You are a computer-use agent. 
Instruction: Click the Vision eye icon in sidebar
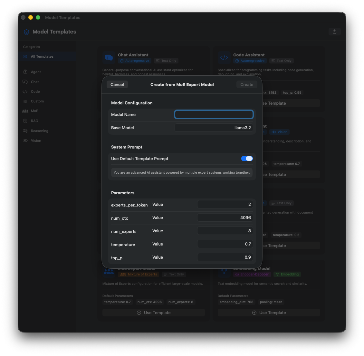(25, 141)
